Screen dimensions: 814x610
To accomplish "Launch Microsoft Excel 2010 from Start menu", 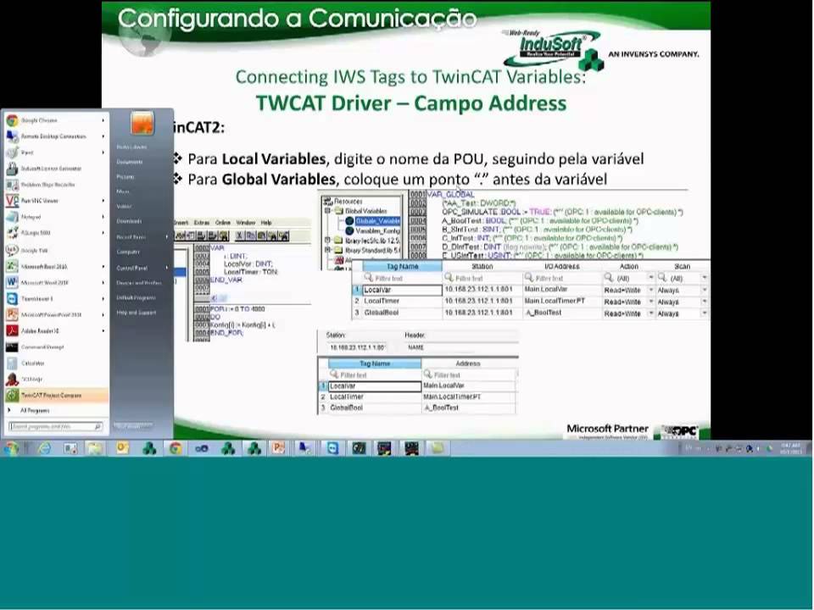I will tap(54, 267).
